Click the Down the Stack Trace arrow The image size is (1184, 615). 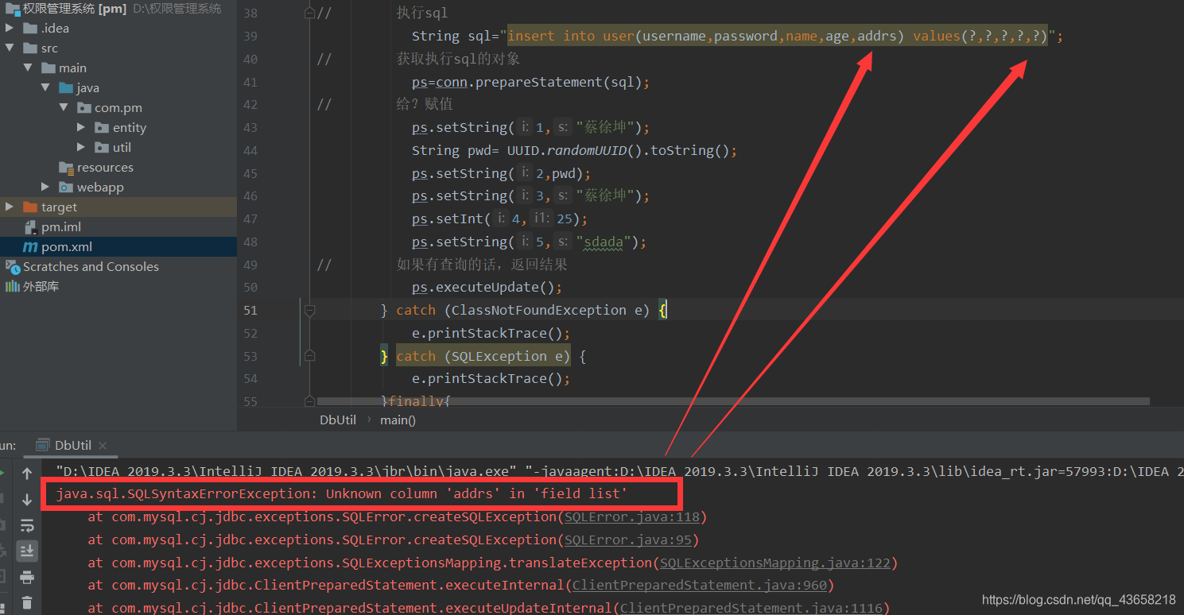pyautogui.click(x=27, y=500)
